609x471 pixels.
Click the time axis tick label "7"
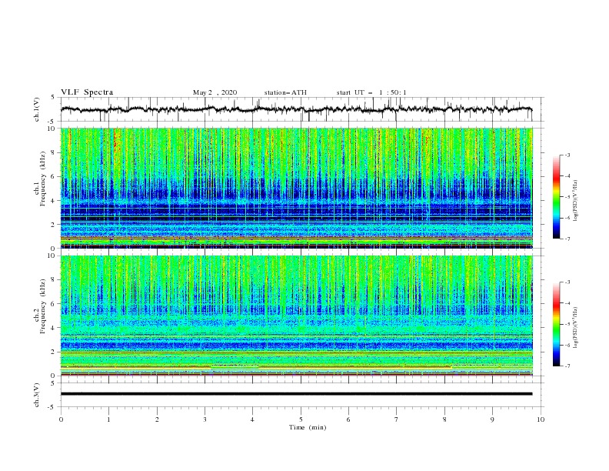(x=397, y=419)
